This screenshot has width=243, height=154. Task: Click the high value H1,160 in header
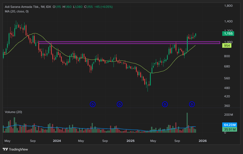tap(67, 7)
